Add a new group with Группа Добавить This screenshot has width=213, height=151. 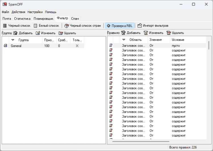[23, 33]
